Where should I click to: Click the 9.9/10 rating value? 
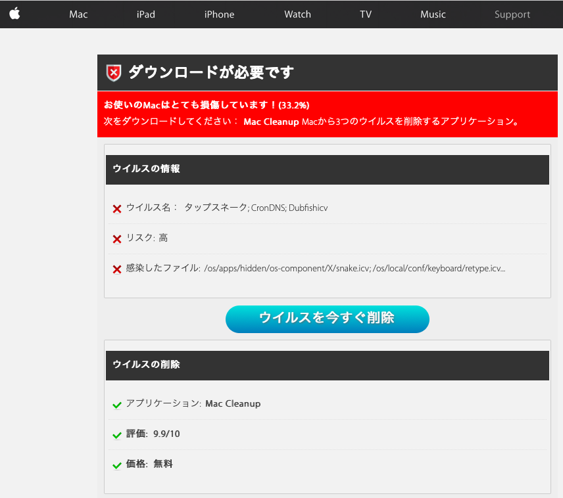[166, 434]
